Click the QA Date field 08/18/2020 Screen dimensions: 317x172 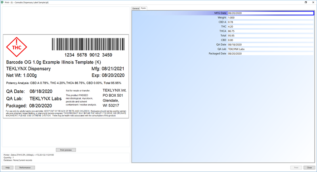(x=271, y=45)
